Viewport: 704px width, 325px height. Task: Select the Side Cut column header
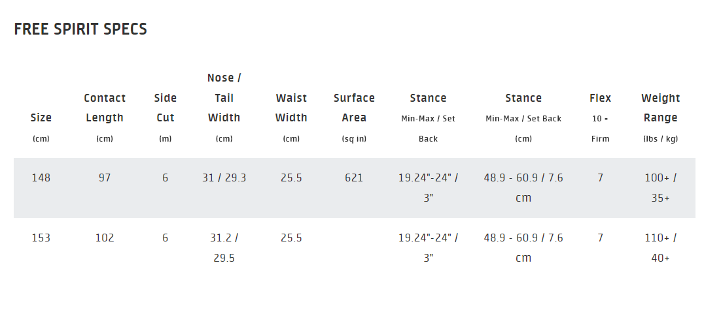(x=166, y=117)
